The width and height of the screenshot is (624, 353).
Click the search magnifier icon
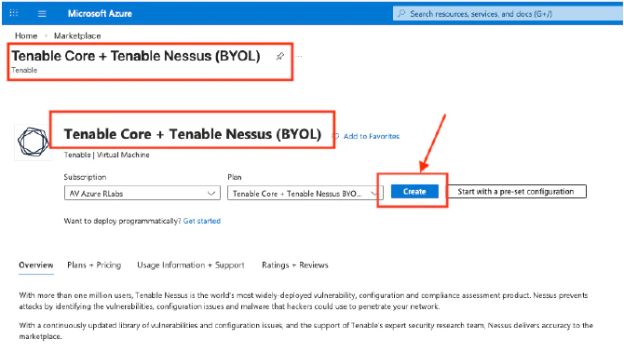401,14
